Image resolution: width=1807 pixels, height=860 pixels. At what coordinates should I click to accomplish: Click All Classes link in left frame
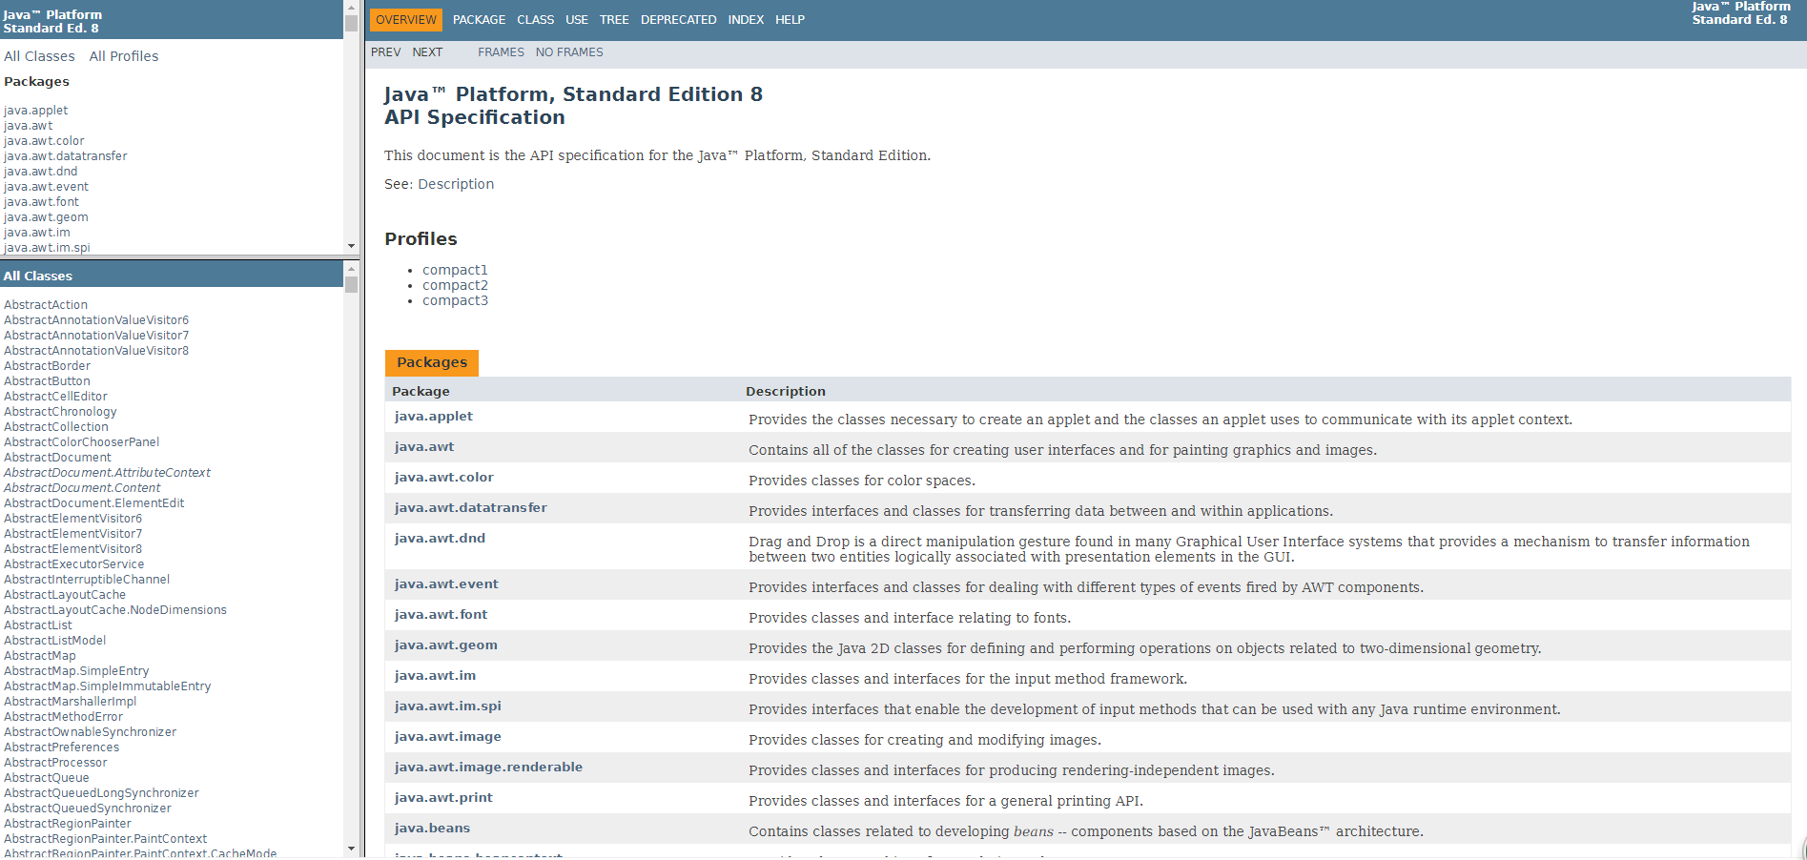(39, 56)
